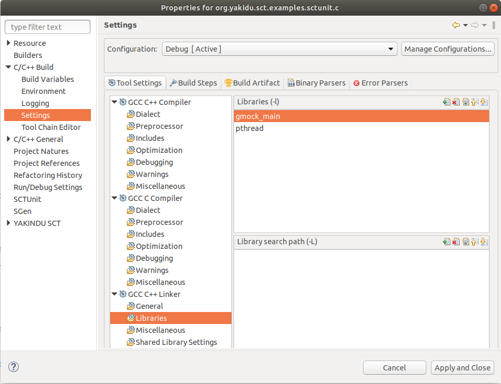Move library up in Libraries (-l) toolbar
The width and height of the screenshot is (501, 384).
point(474,102)
